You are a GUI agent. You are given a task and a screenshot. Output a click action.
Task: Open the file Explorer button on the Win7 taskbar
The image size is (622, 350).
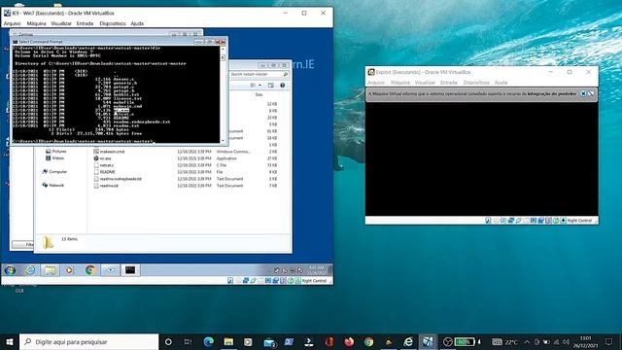50,270
